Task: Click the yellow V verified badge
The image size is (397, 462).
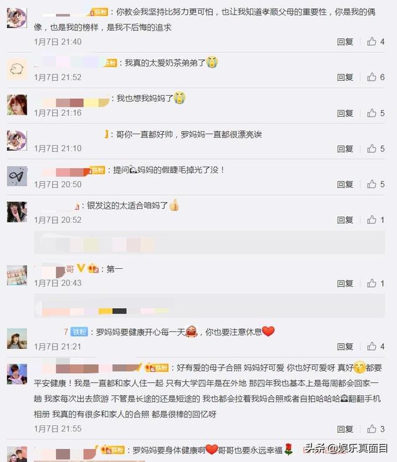Action: pyautogui.click(x=81, y=268)
